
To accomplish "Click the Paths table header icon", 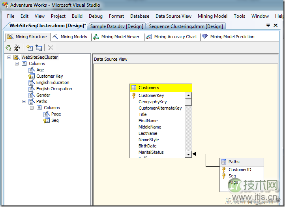I will tap(224, 162).
